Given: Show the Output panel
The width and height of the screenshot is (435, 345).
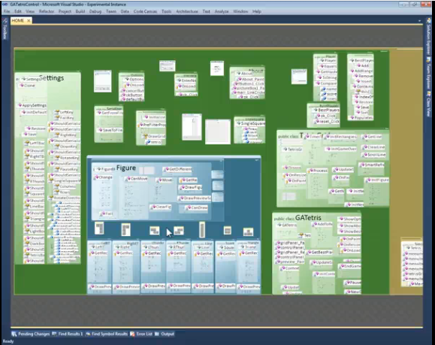Looking at the screenshot, I should click(168, 334).
